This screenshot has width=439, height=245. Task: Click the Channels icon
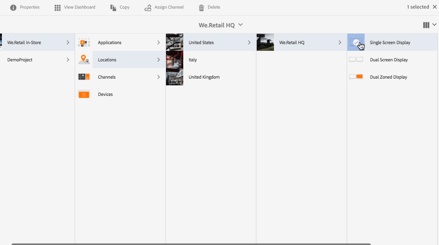coord(84,77)
